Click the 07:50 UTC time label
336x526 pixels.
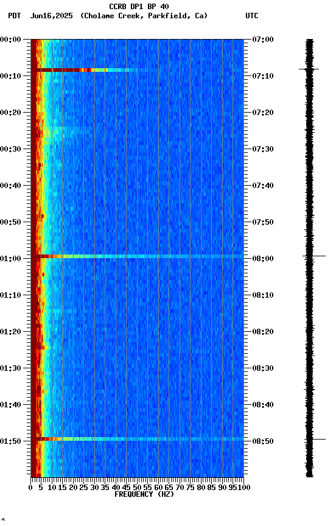[263, 222]
